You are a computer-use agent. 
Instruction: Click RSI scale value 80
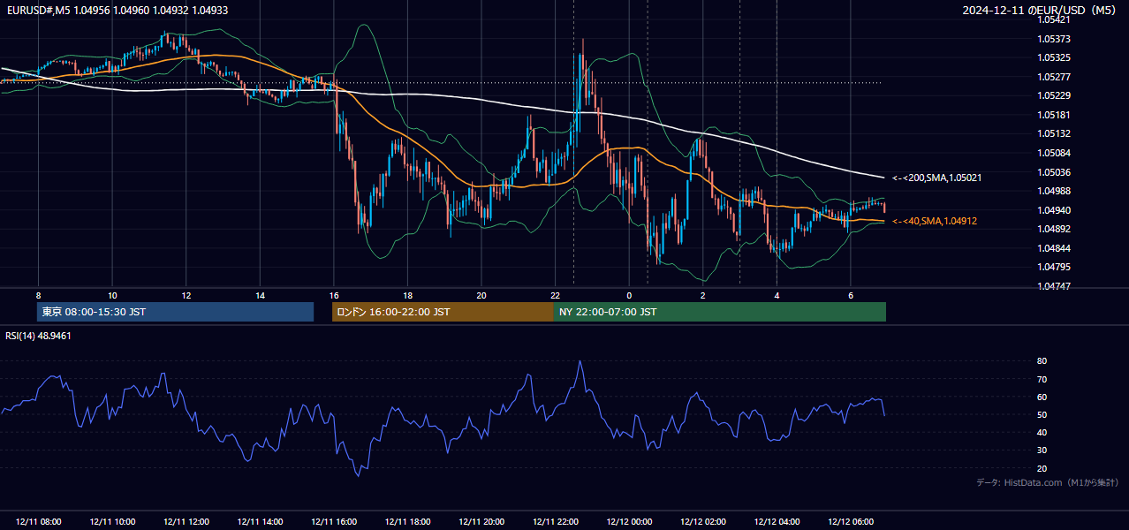(x=1042, y=361)
